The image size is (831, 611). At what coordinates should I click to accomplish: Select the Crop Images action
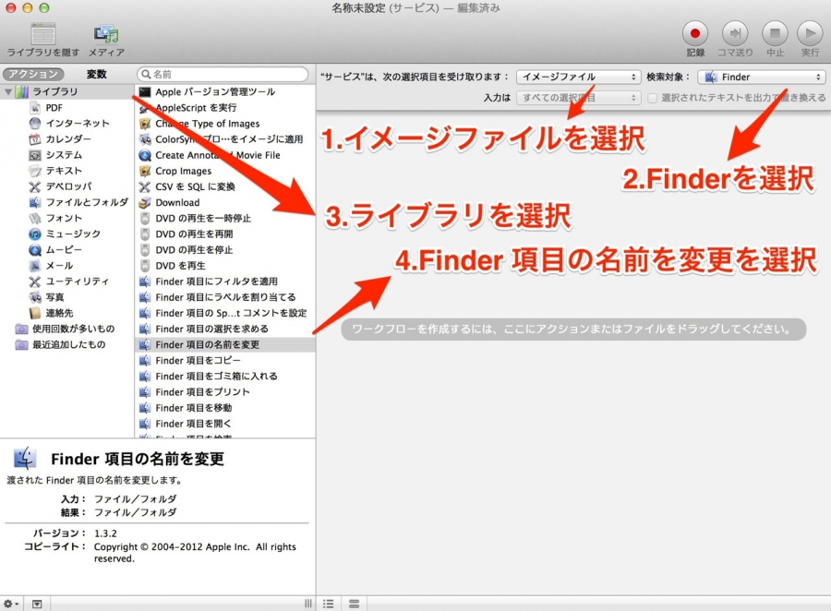225,171
